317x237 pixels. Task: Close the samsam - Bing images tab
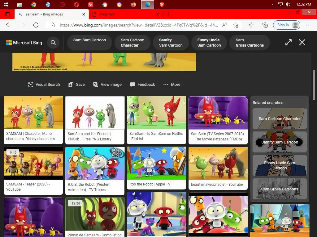pos(84,14)
